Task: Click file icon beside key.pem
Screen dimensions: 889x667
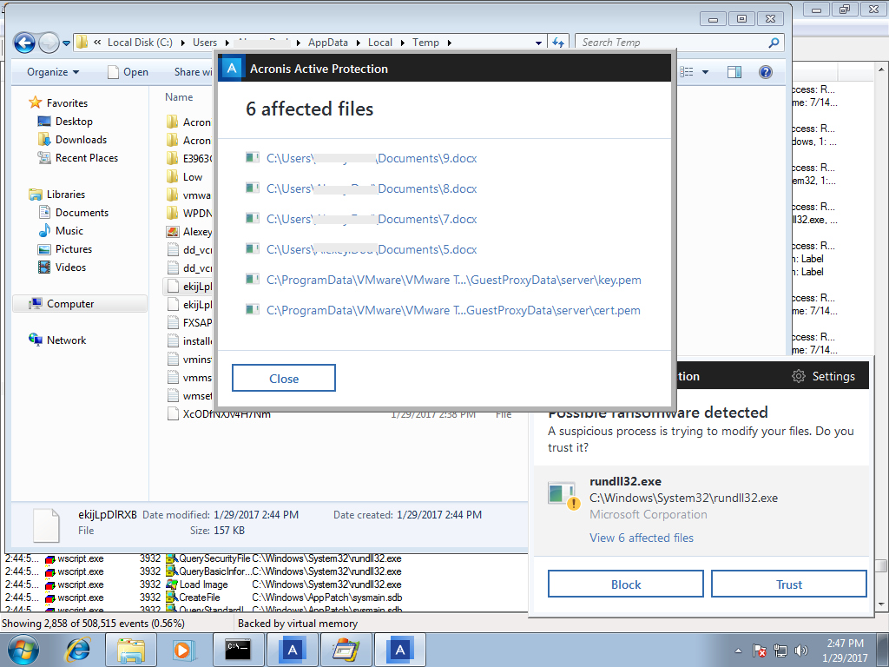Action: [253, 279]
